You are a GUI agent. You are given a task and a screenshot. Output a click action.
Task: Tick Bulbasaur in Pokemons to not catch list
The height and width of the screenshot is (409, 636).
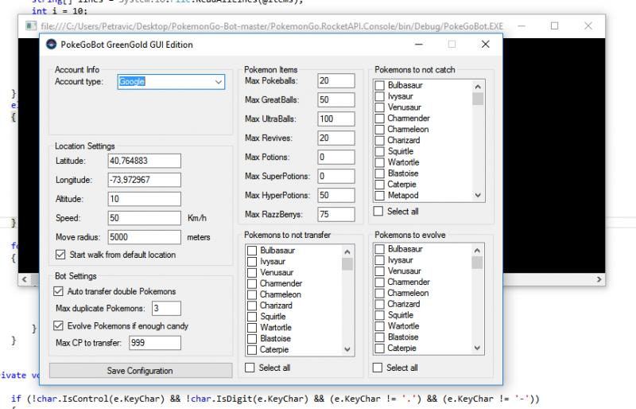click(x=380, y=85)
